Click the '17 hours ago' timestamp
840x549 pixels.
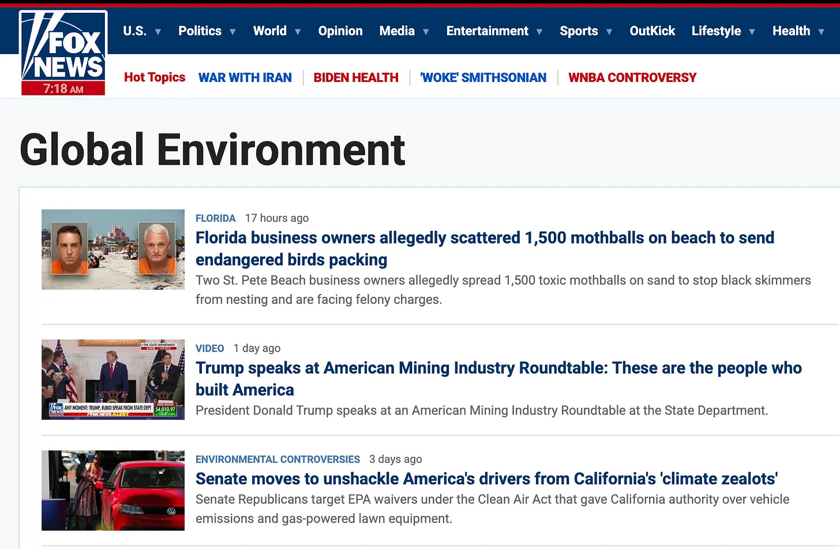277,218
